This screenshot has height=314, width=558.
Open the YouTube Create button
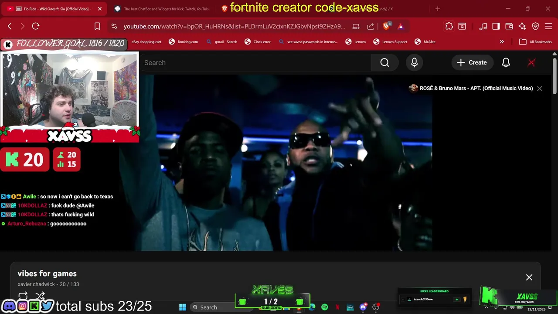coord(472,63)
